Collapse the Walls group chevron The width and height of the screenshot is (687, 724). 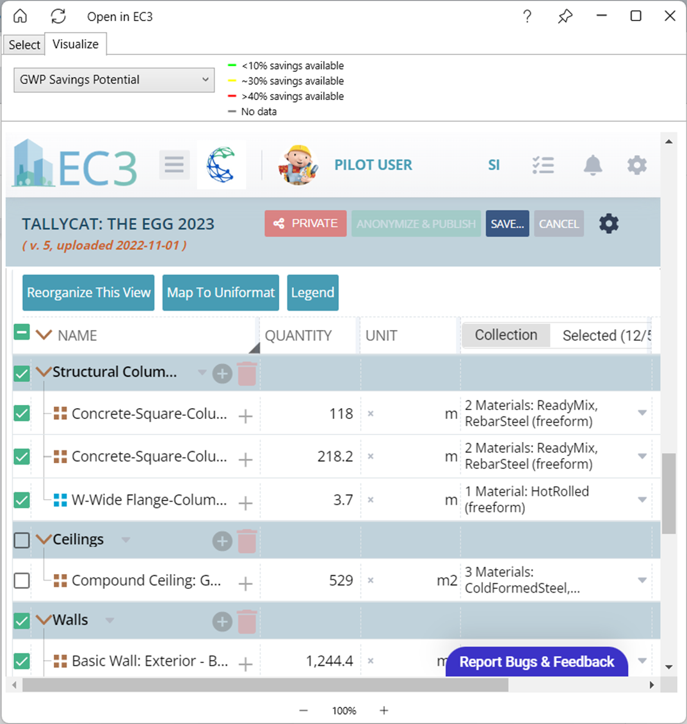[x=44, y=620]
